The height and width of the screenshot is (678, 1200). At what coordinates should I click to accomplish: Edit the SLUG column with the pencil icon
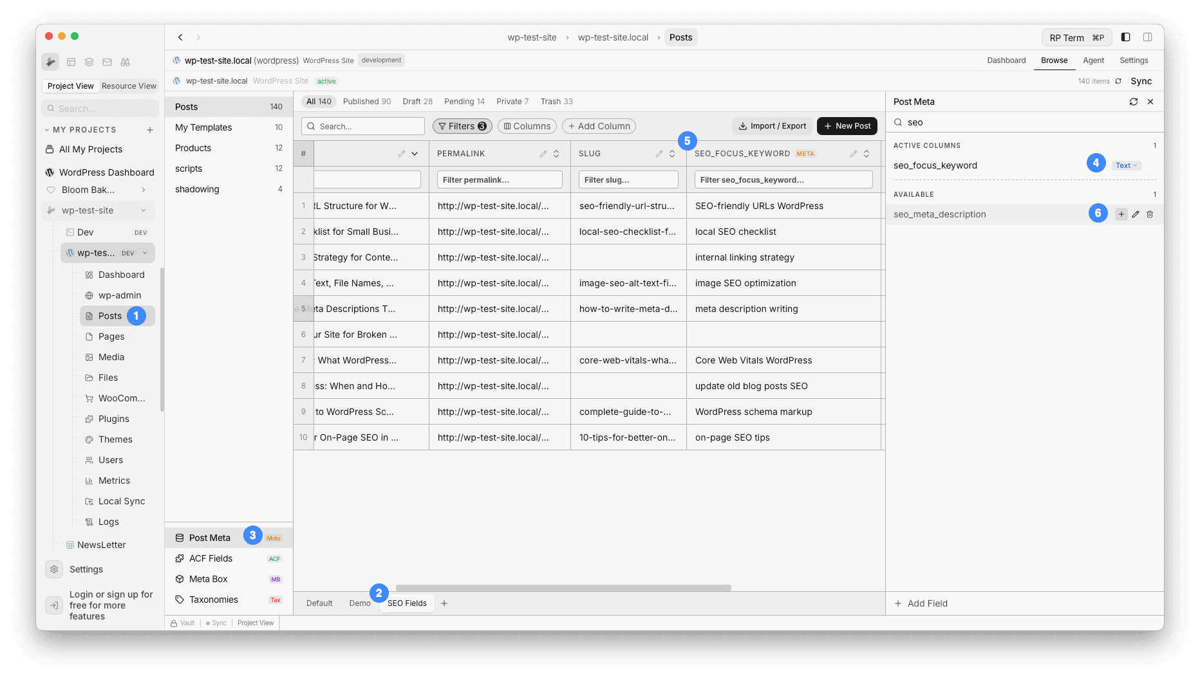pos(659,154)
